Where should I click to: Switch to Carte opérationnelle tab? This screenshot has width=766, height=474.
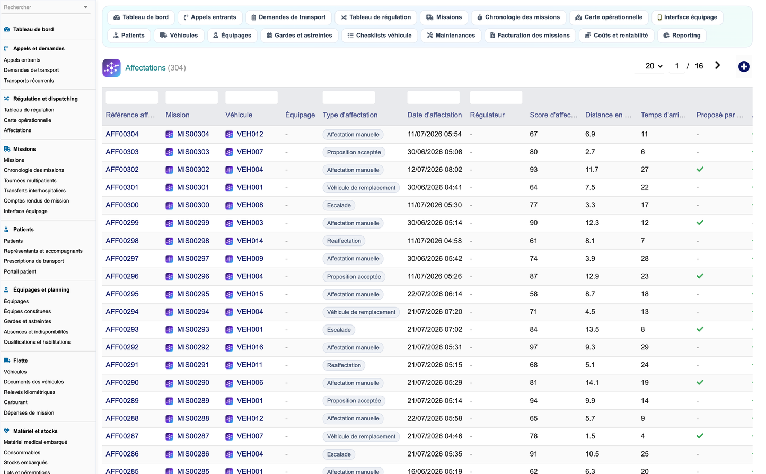[x=609, y=17]
